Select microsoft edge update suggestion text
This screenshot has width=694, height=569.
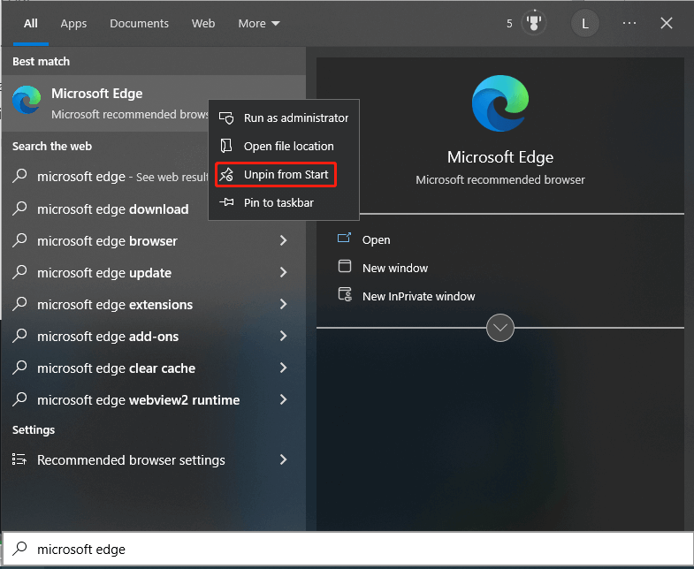coord(104,272)
